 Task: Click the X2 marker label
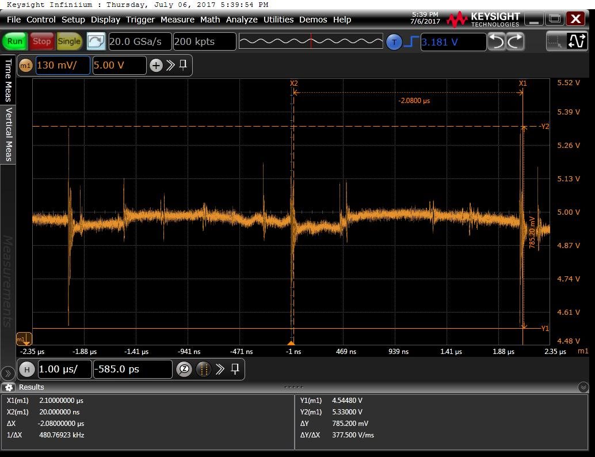coord(293,83)
